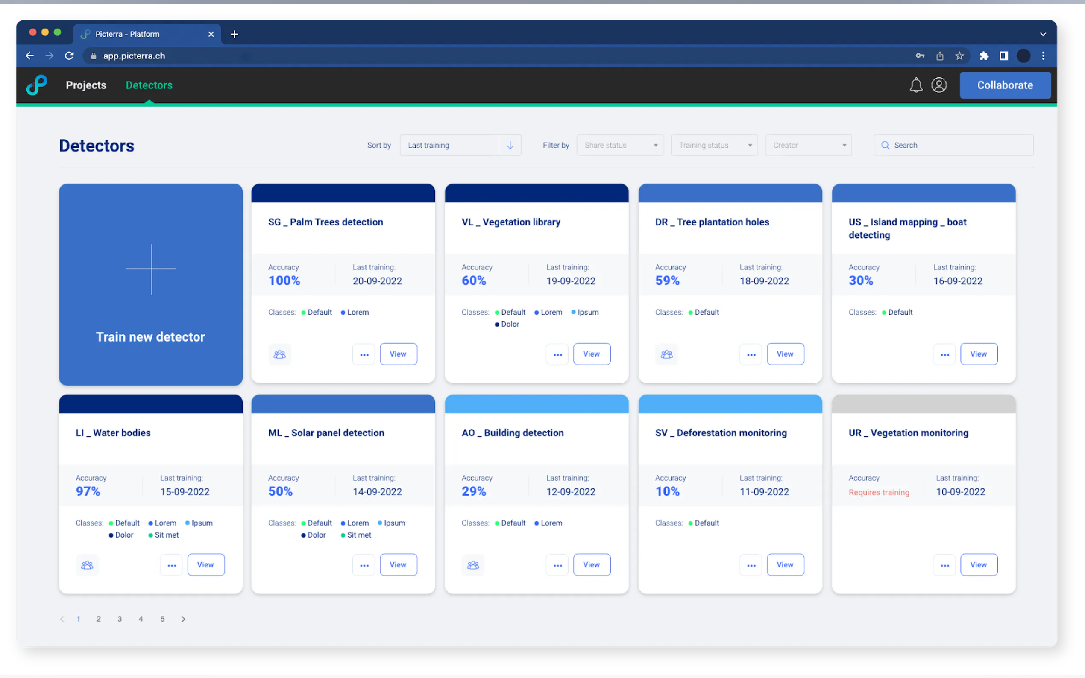Click sharing icon on LI Water bodies card
The width and height of the screenshot is (1085, 678).
87,565
